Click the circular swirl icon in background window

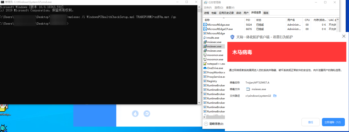[147, 114]
